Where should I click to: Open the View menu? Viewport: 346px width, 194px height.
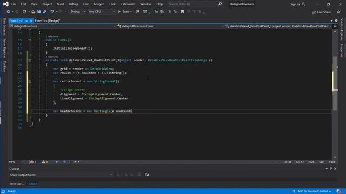point(34,4)
